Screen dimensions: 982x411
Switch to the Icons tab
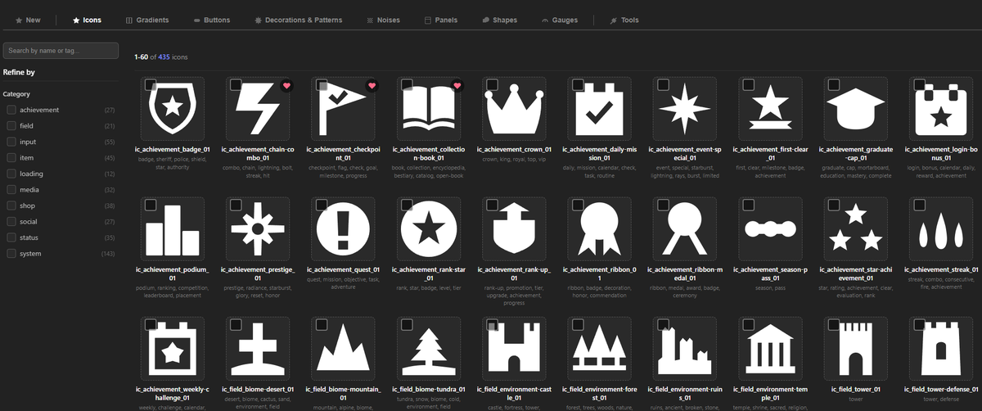click(x=87, y=20)
